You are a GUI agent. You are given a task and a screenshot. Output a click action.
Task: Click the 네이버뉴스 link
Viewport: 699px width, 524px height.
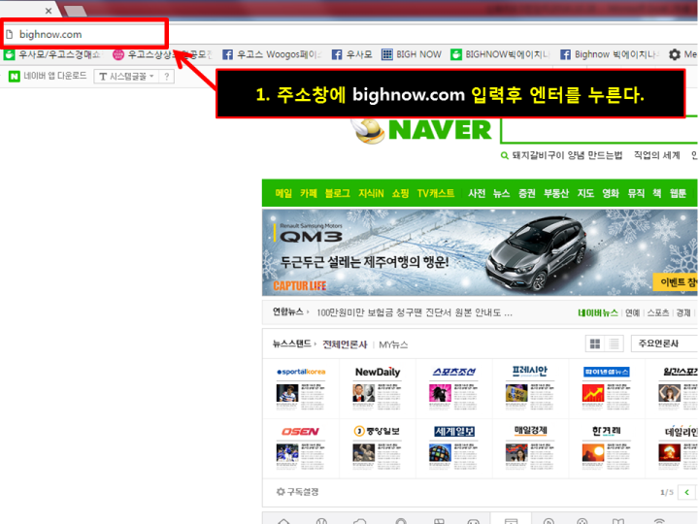coord(597,312)
